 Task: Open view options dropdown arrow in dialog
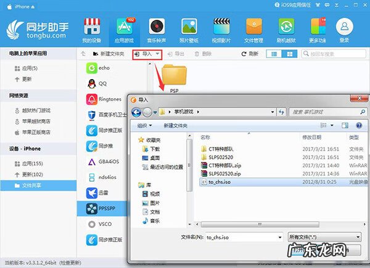(x=332, y=125)
